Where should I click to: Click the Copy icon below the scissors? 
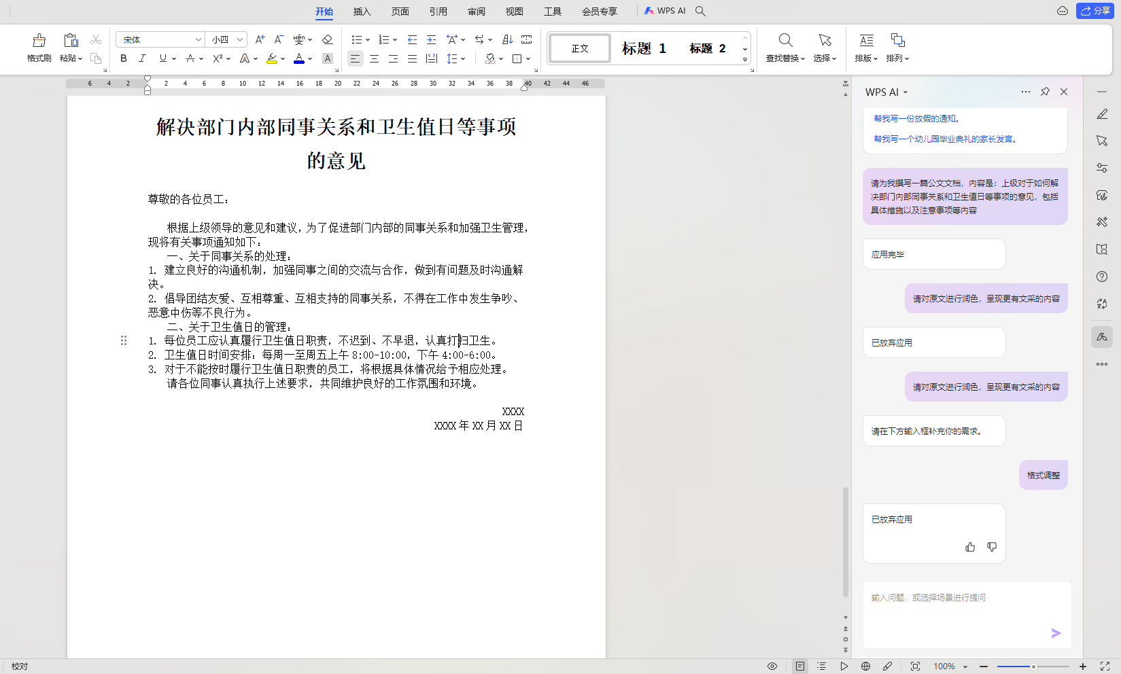pos(96,58)
